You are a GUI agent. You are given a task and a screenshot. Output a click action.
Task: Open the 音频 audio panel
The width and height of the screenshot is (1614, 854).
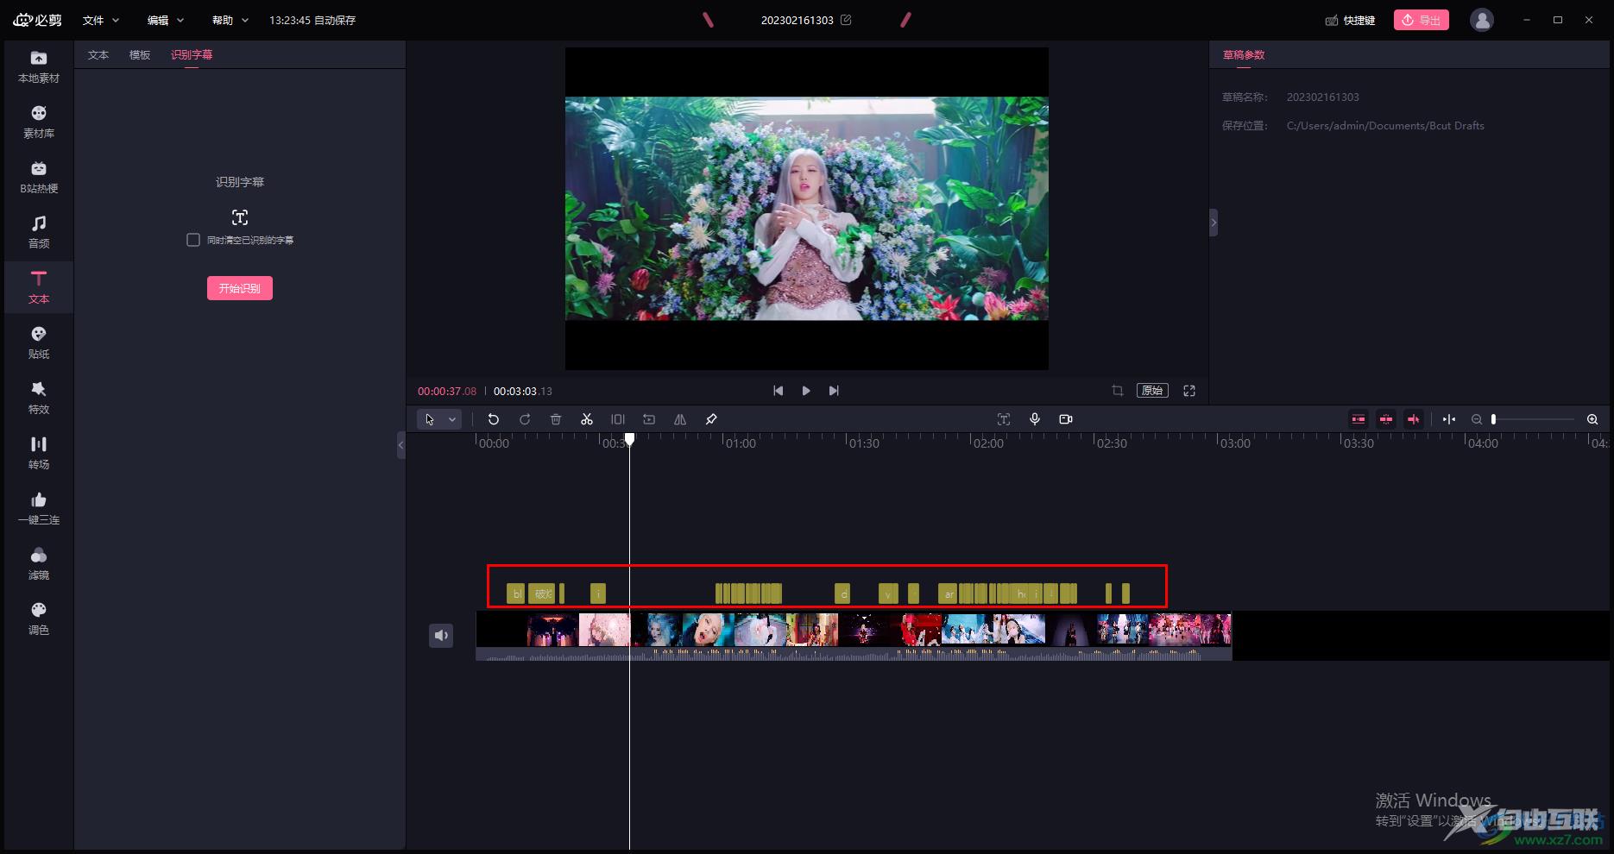[x=39, y=232]
